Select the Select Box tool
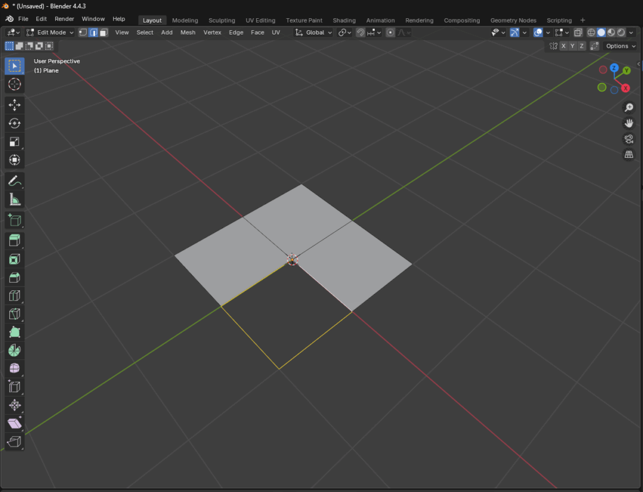Screen dimensions: 643x492 tap(14, 65)
